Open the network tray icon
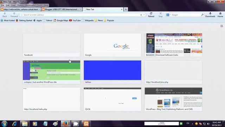Viewport: 225px width, 127px height. (x=205, y=124)
